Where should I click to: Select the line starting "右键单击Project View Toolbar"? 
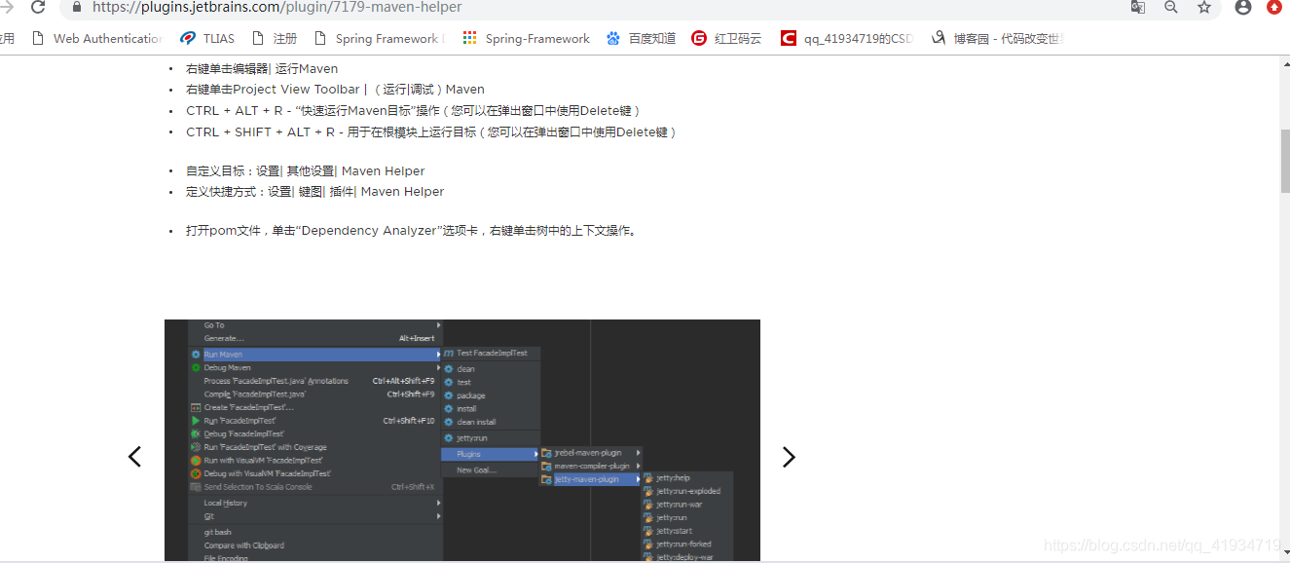(x=335, y=89)
